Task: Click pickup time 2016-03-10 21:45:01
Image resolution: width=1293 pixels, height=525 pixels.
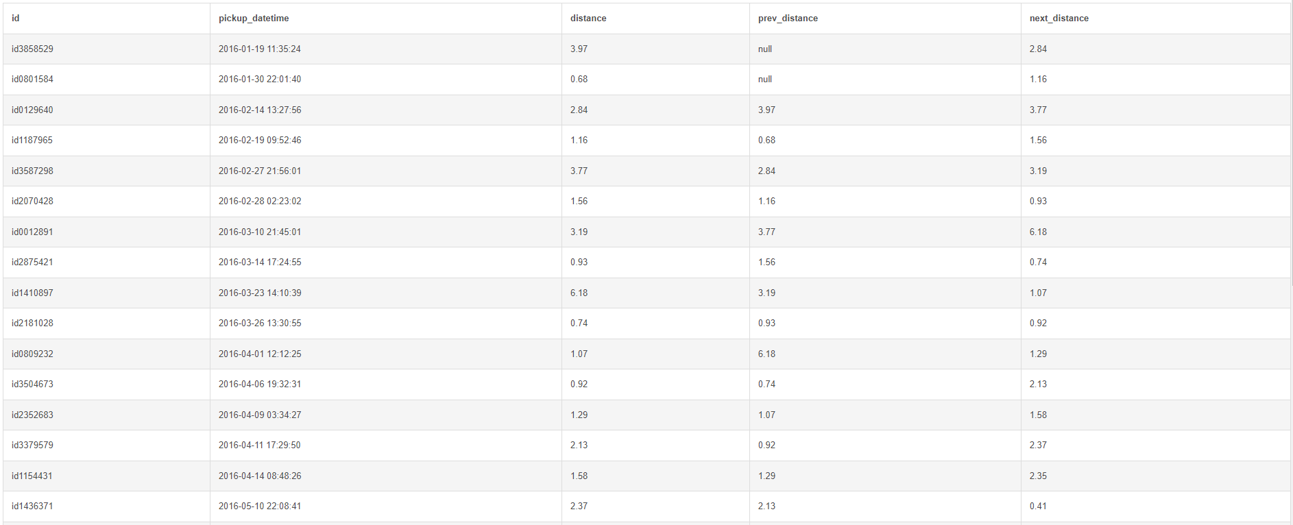Action: click(260, 232)
